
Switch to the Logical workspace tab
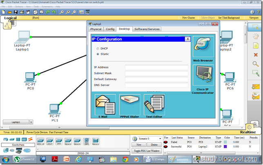coord(10,18)
